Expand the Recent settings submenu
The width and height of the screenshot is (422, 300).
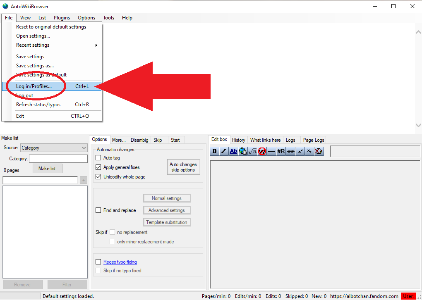pyautogui.click(x=56, y=45)
